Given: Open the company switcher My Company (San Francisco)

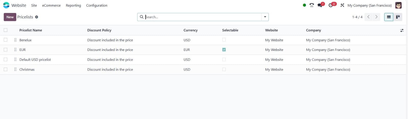Looking at the screenshot, I should click(x=369, y=5).
